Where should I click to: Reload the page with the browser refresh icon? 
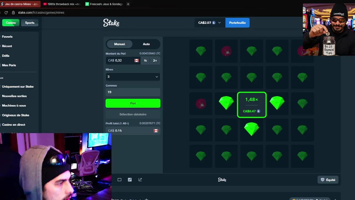tap(6, 12)
